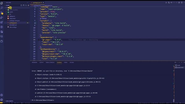The height and width of the screenshot is (104, 185).
Task: Switch to the Debug Console tab
Action: [x=50, y=62]
